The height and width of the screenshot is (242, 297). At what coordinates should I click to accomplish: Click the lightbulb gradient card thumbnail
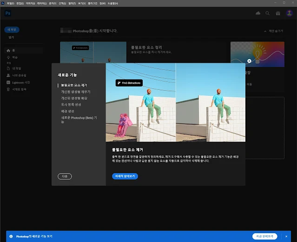pos(257,54)
